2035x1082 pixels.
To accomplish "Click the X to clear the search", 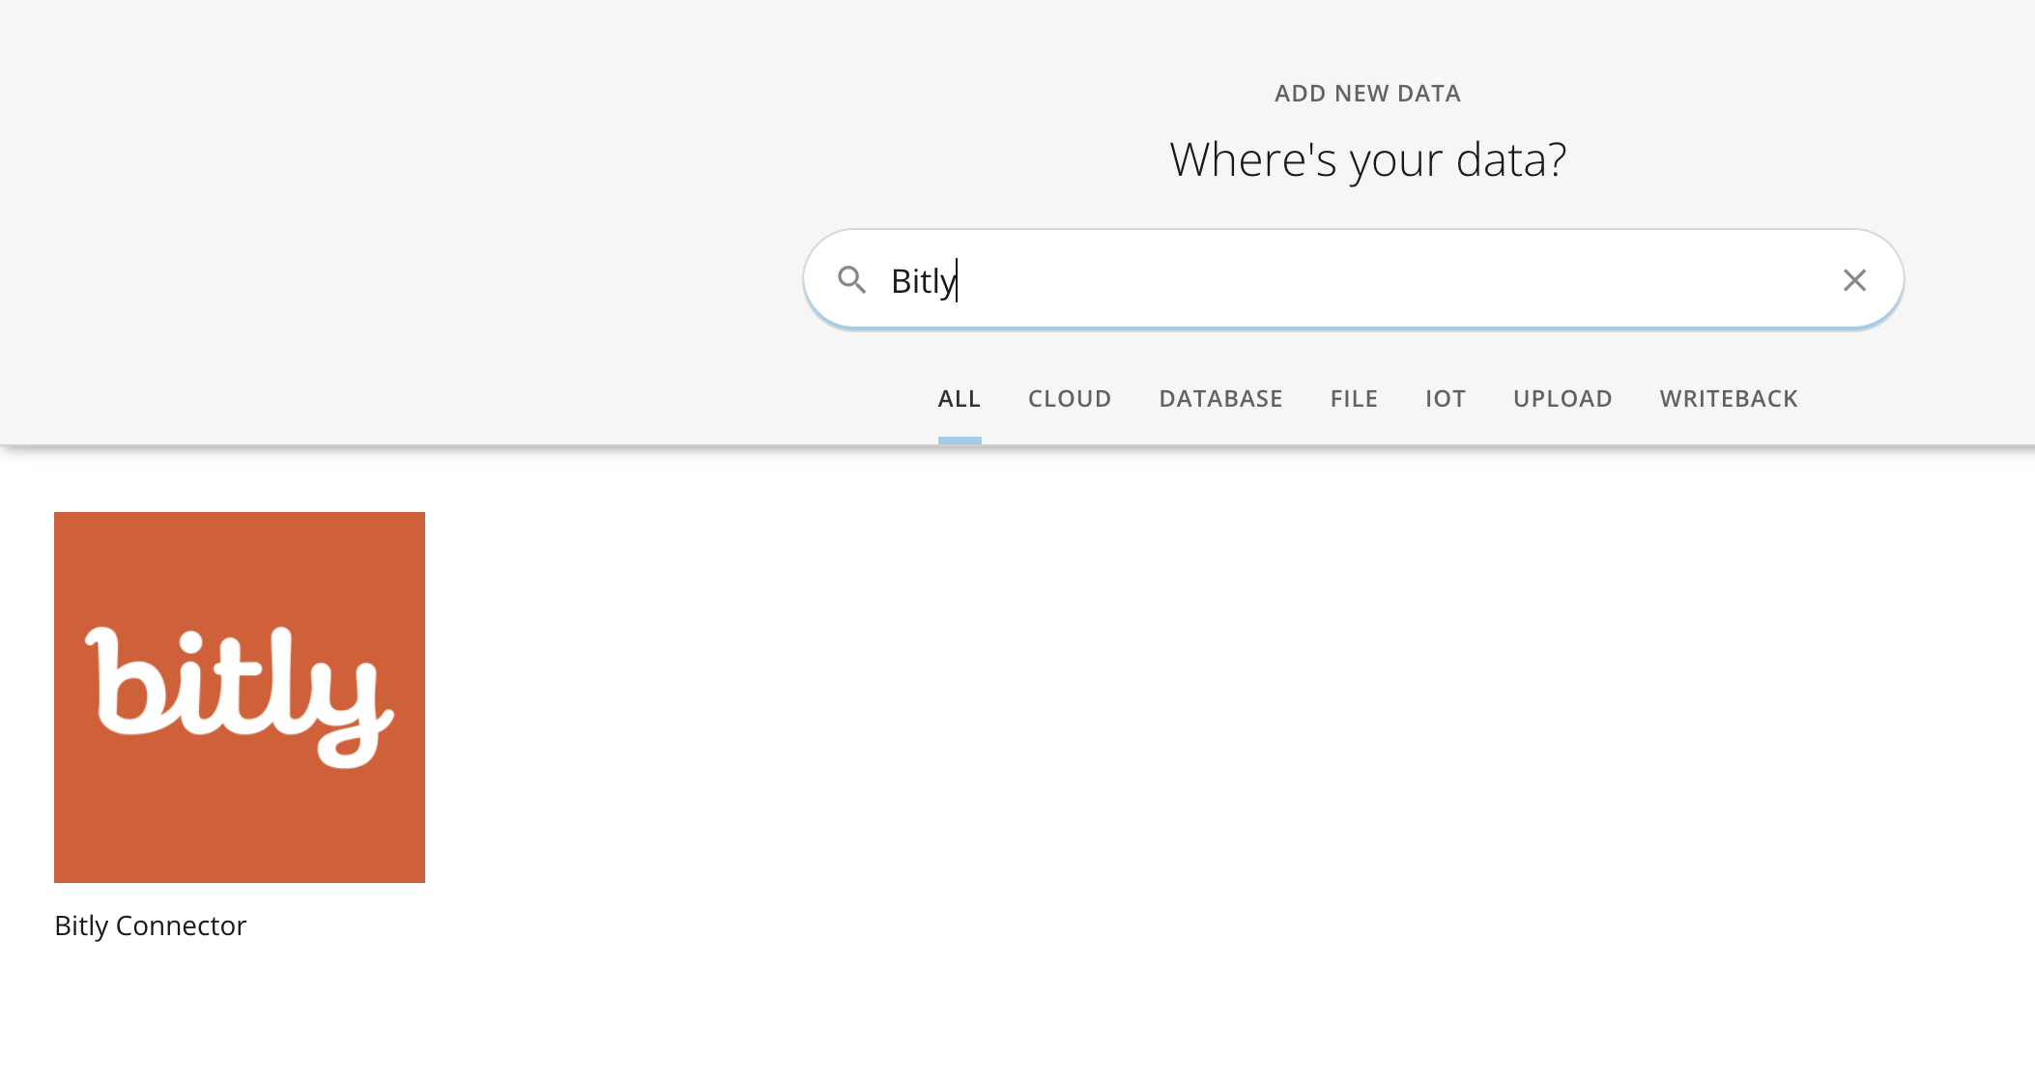I will [1854, 280].
